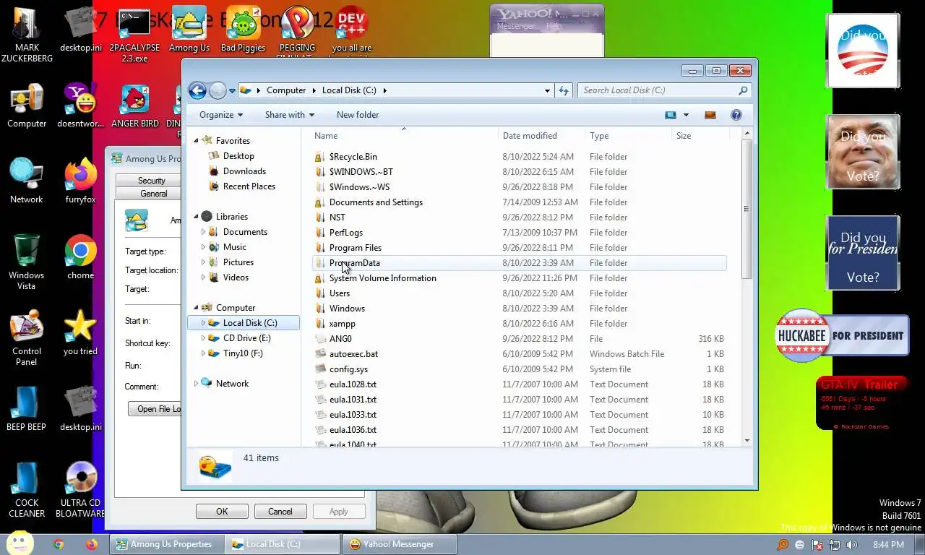Viewport: 925px width, 555px height.
Task: Open the MARK ZUCKERBERG desktop icon
Action: (x=27, y=35)
